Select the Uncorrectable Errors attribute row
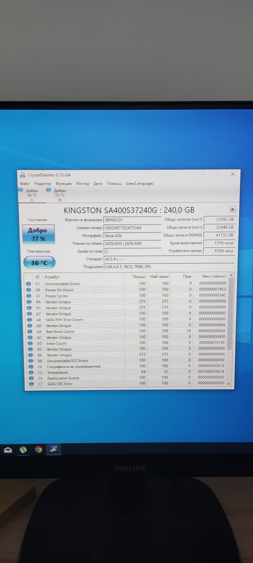253x563 pixels. (126, 283)
